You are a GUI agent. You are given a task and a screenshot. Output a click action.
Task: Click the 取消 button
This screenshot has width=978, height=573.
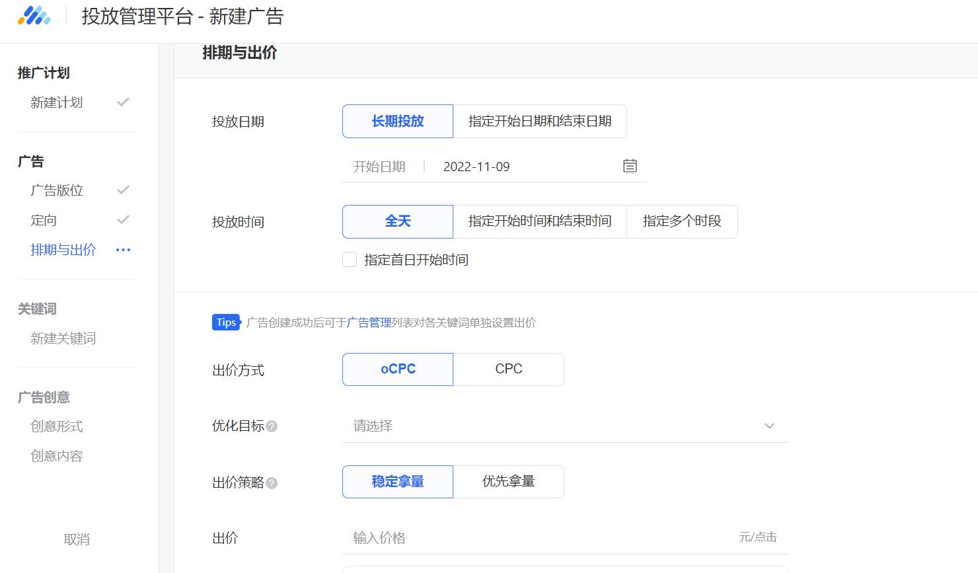point(77,539)
